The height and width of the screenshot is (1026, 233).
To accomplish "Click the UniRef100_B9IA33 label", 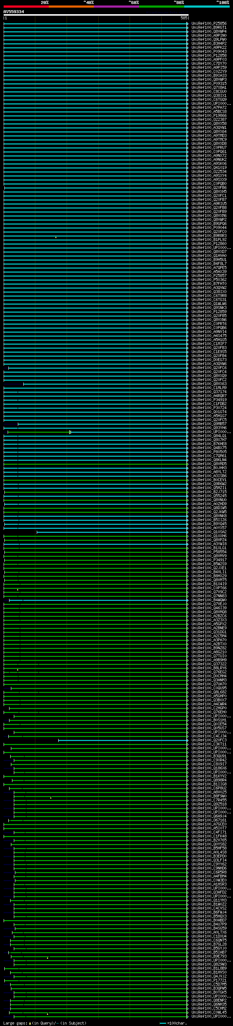I will click(209, 76).
